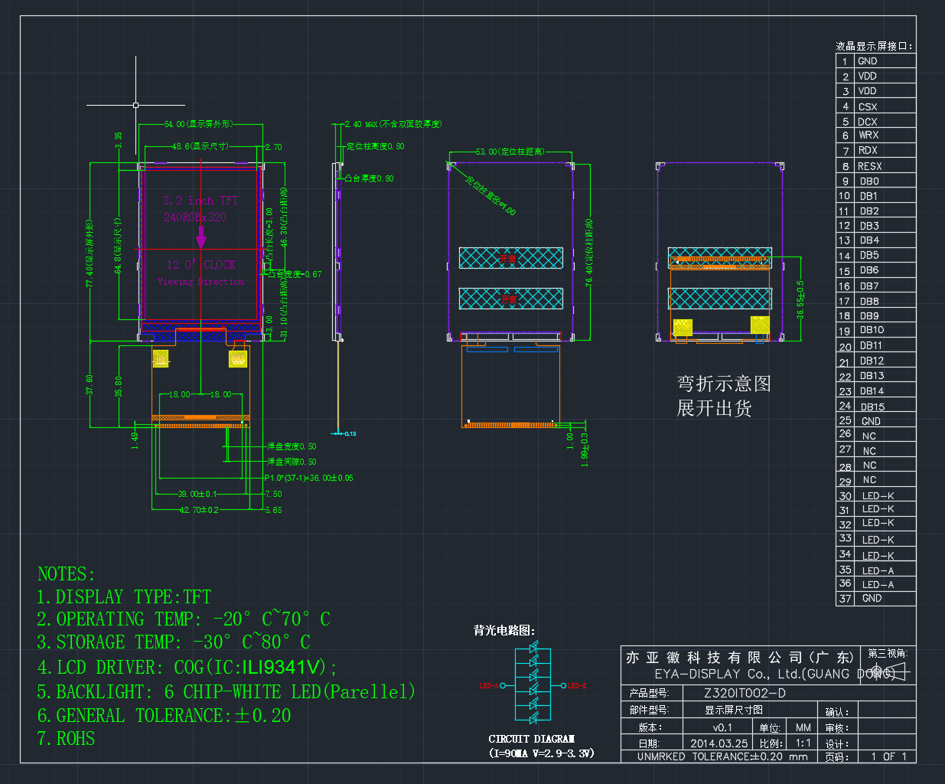This screenshot has width=945, height=784.
Task: Click the RESX pin label
Action: pos(870,166)
